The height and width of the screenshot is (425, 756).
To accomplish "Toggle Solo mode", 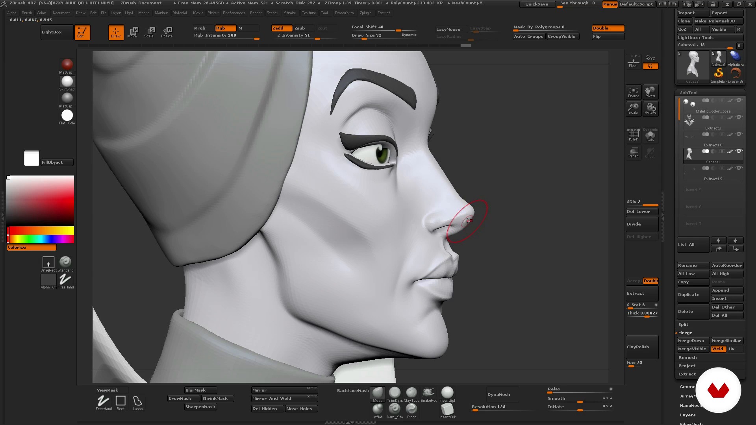I will click(x=650, y=135).
